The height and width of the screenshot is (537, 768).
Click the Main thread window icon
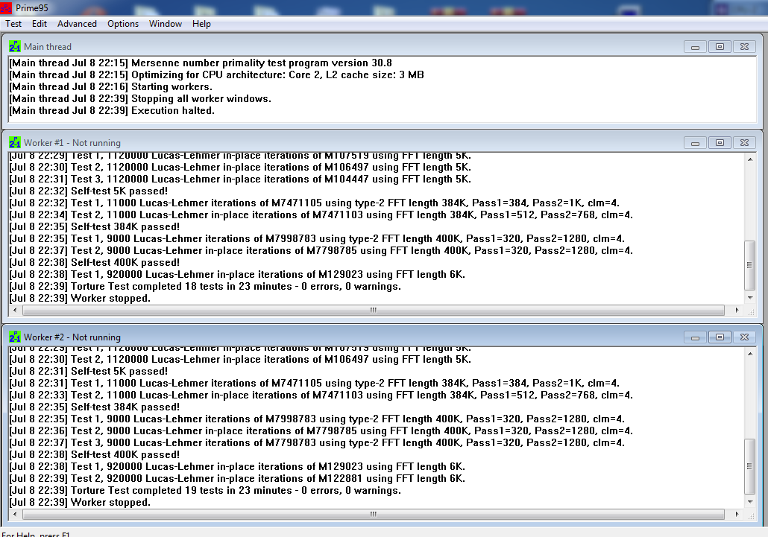click(15, 46)
